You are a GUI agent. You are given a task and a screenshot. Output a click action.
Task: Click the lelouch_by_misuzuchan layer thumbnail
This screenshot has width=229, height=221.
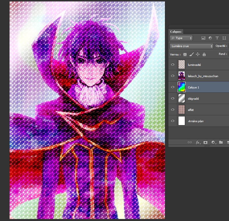coord(182,76)
